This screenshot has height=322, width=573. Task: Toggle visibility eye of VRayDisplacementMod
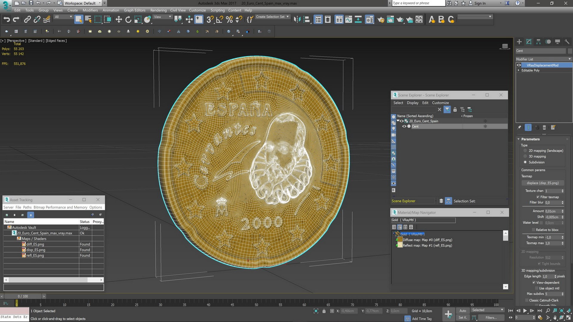(x=519, y=65)
